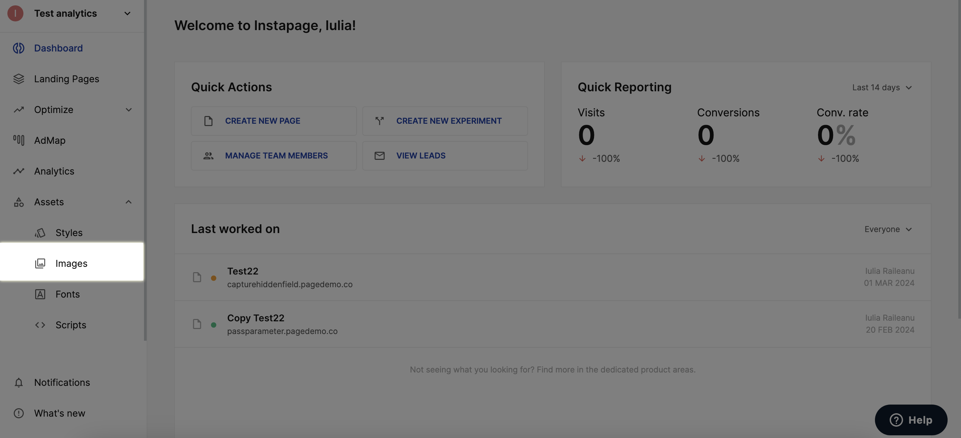Open the Help widget
This screenshot has width=961, height=438.
click(x=911, y=420)
